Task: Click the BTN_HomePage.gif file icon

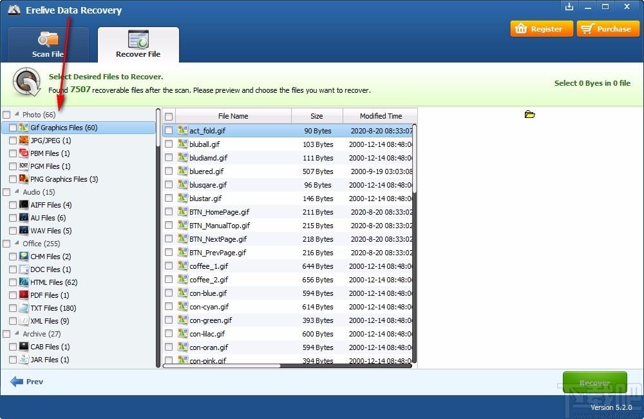Action: pyautogui.click(x=182, y=211)
